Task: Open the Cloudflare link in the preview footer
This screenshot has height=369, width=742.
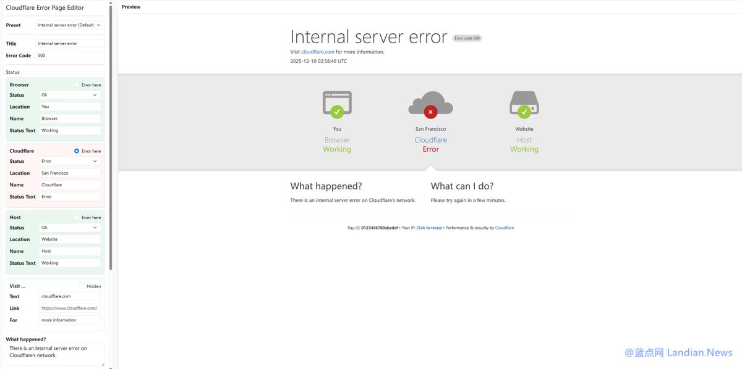Action: (504, 227)
